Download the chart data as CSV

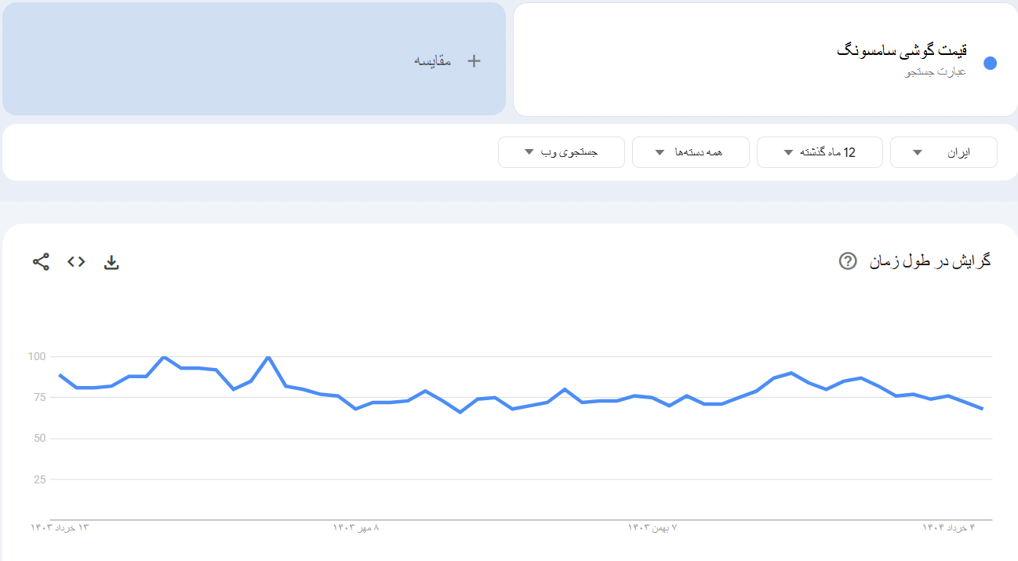(111, 262)
